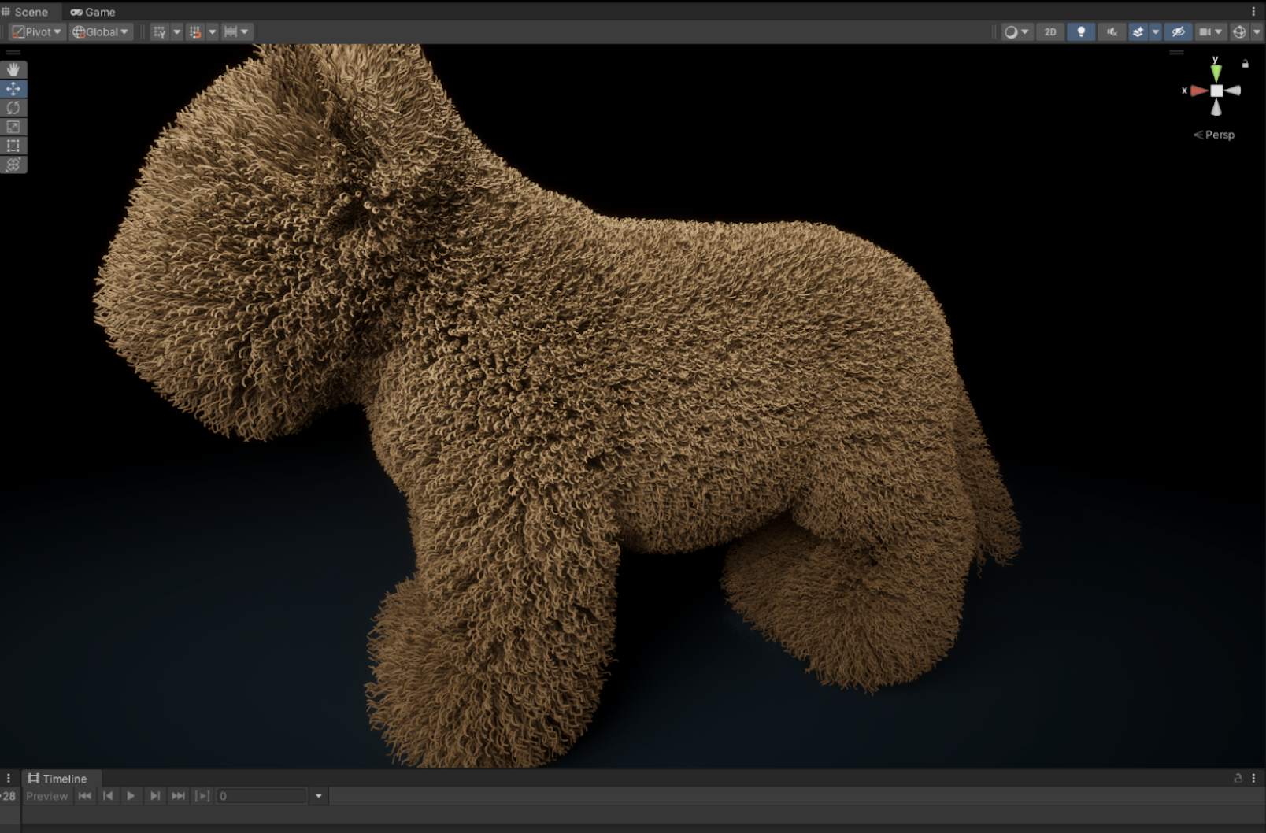Viewport: 1266px width, 833px height.
Task: Open the Pivot handle position dropdown
Action: coord(36,32)
